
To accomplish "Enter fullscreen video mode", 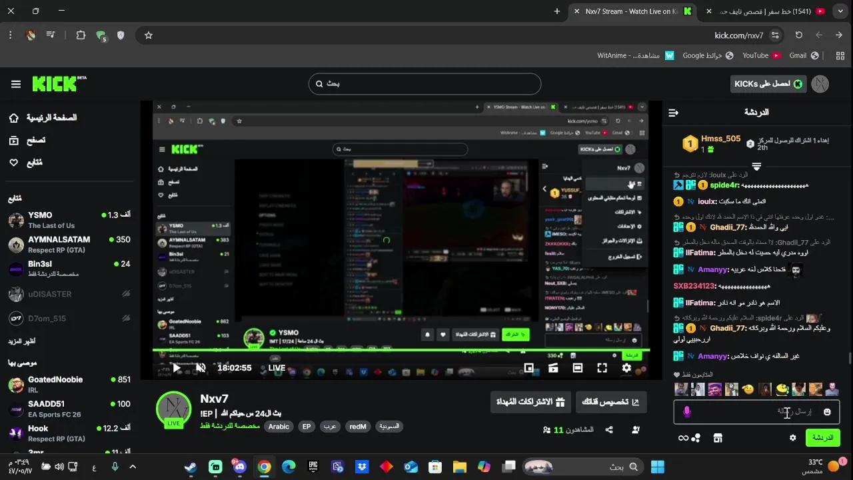I will [602, 368].
